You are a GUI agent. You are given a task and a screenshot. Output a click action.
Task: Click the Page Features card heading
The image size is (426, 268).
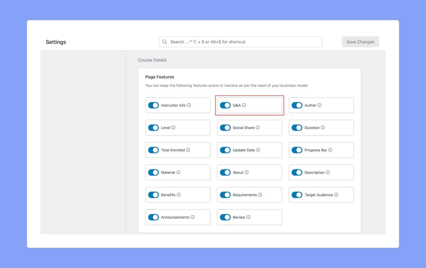[x=160, y=77]
